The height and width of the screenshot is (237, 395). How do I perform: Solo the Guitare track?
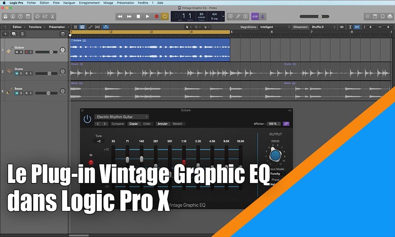pos(21,52)
